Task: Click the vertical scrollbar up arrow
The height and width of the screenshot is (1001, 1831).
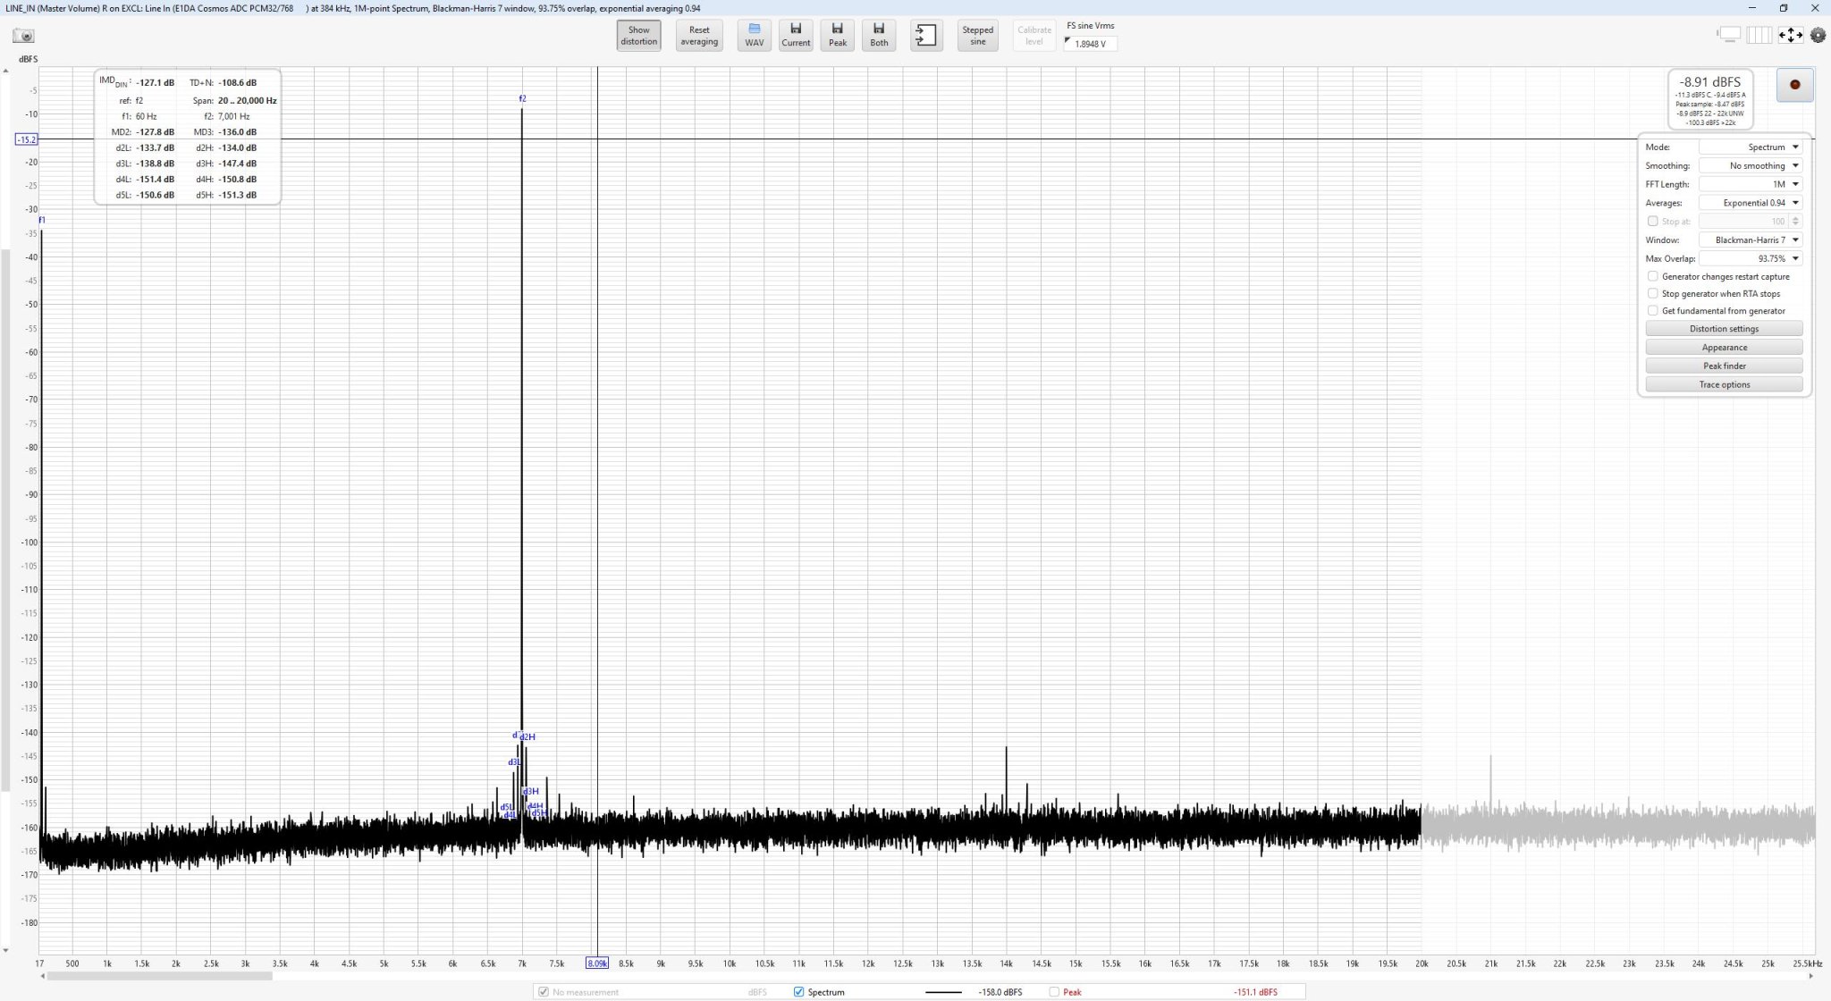Action: pos(5,71)
